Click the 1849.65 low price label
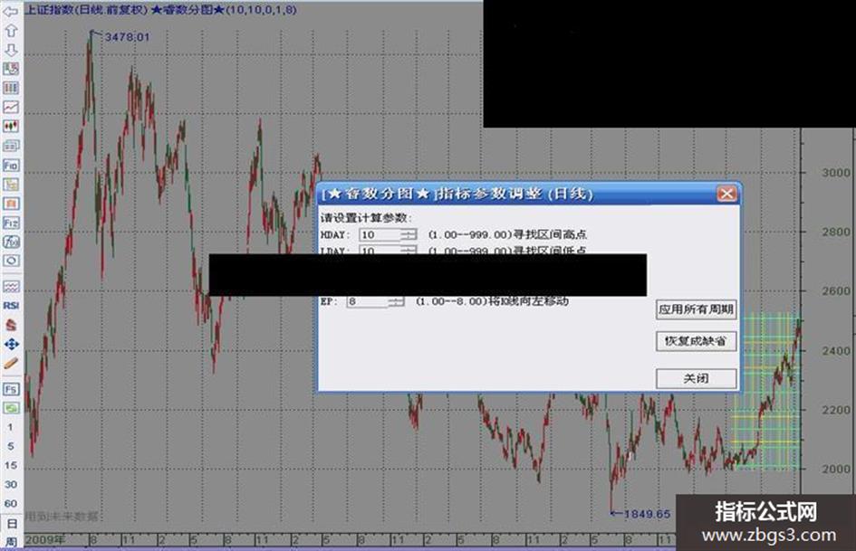Image resolution: width=856 pixels, height=551 pixels. (647, 514)
